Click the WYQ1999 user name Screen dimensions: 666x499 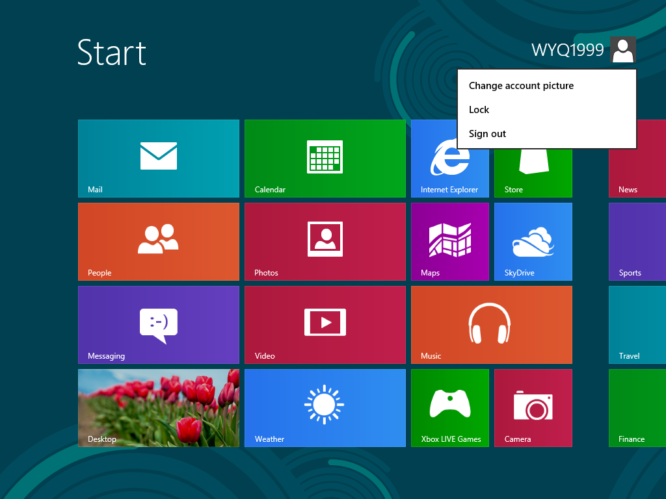pos(567,50)
